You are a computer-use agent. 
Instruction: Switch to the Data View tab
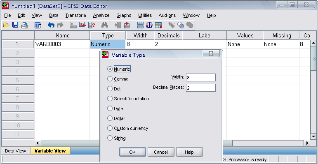tap(15, 151)
